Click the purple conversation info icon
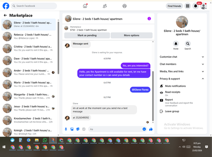Viewport: 212px width, 157px height. tap(149, 19)
